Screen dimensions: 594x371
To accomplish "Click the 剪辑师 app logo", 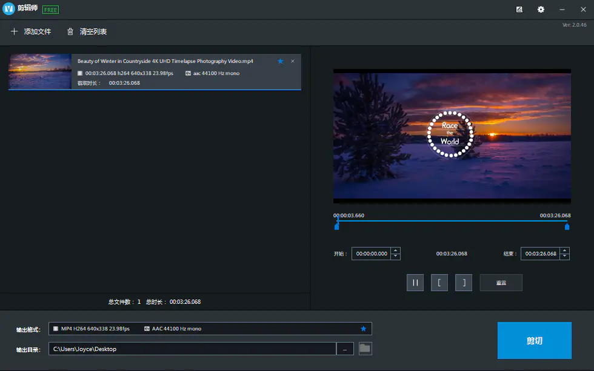I will point(8,8).
